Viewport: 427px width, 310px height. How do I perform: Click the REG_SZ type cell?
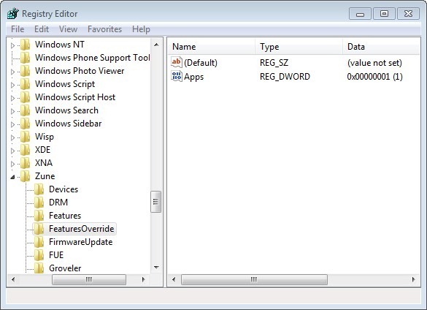click(274, 63)
